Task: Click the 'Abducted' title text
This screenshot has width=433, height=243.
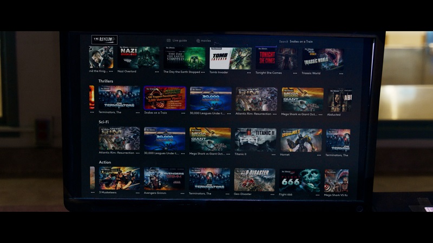Action: [333, 114]
